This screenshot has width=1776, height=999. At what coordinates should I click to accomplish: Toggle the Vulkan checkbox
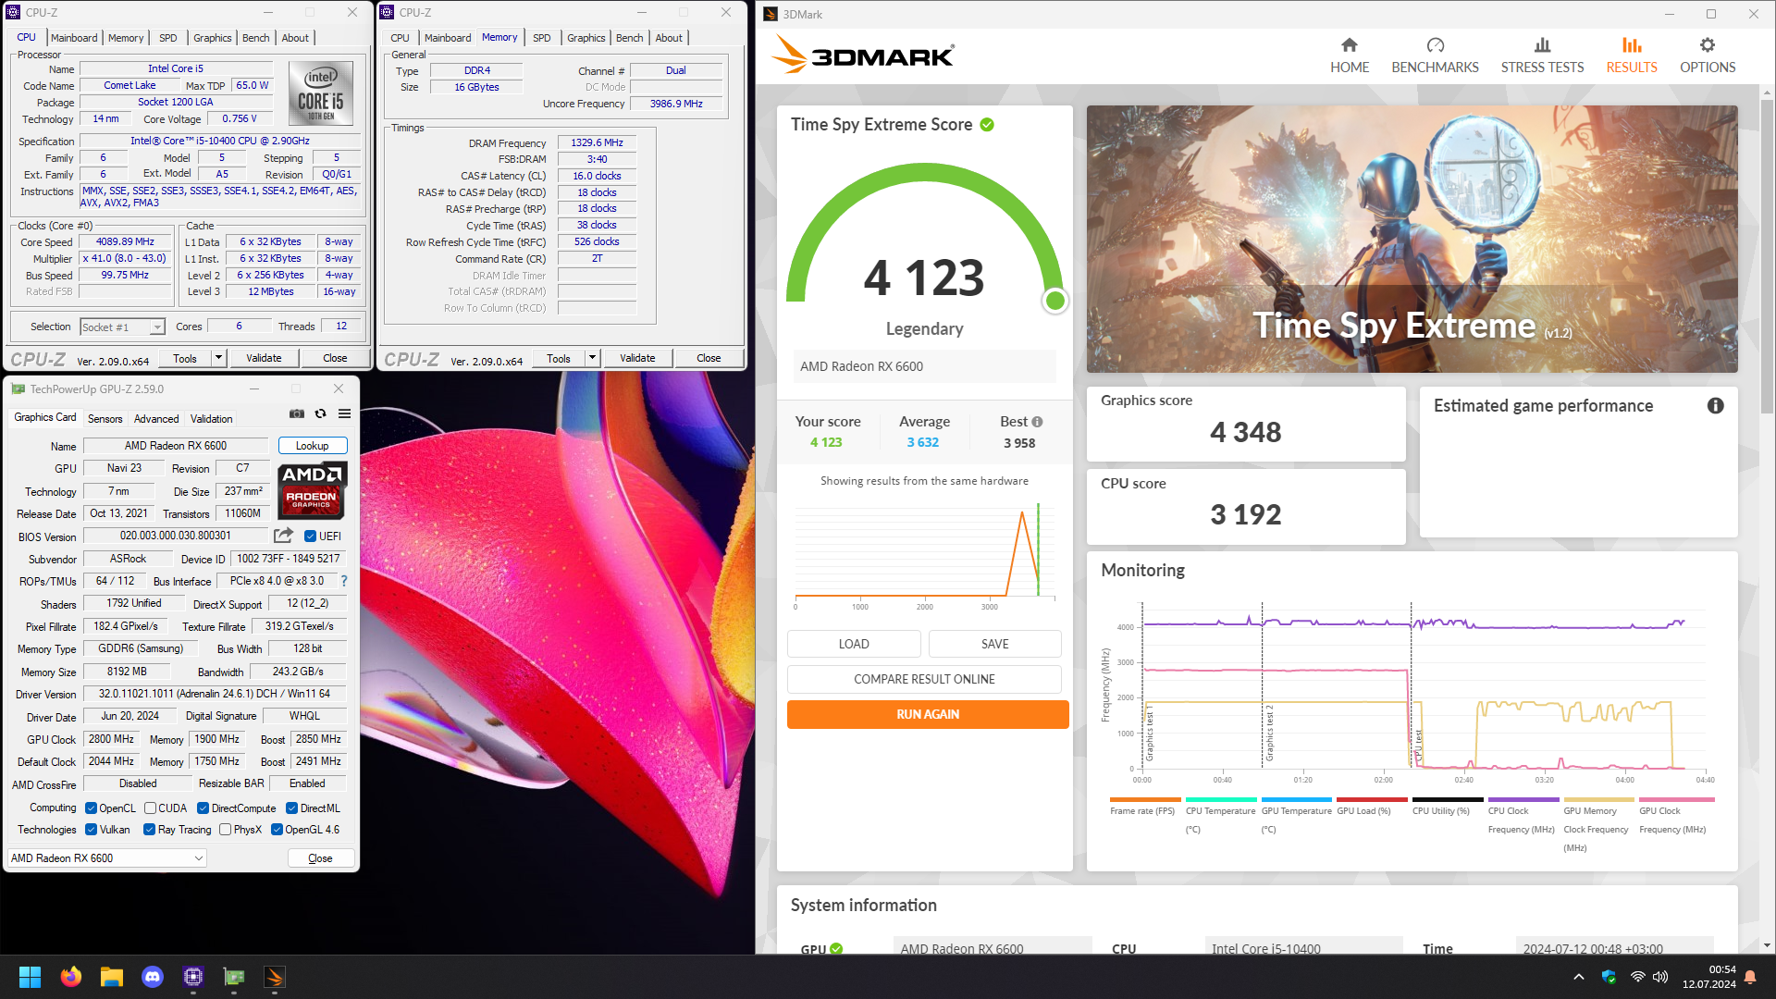click(91, 830)
